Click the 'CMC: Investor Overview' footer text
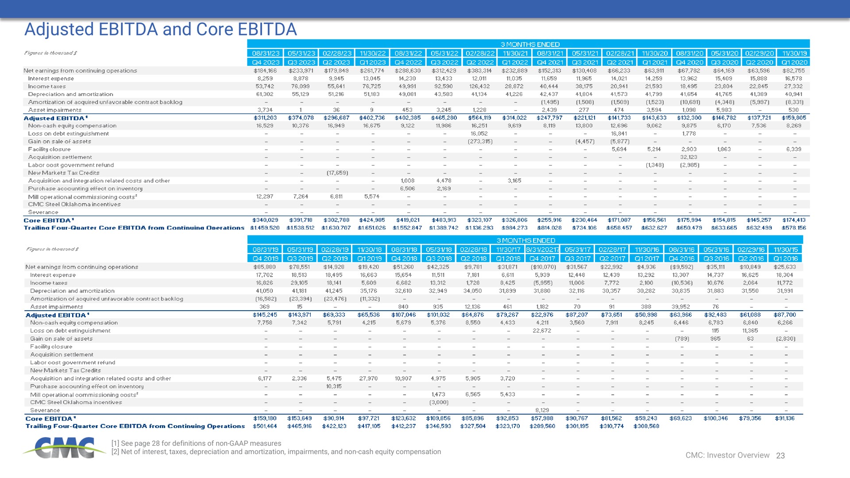Viewport: 850px width, 478px height. pos(727,455)
